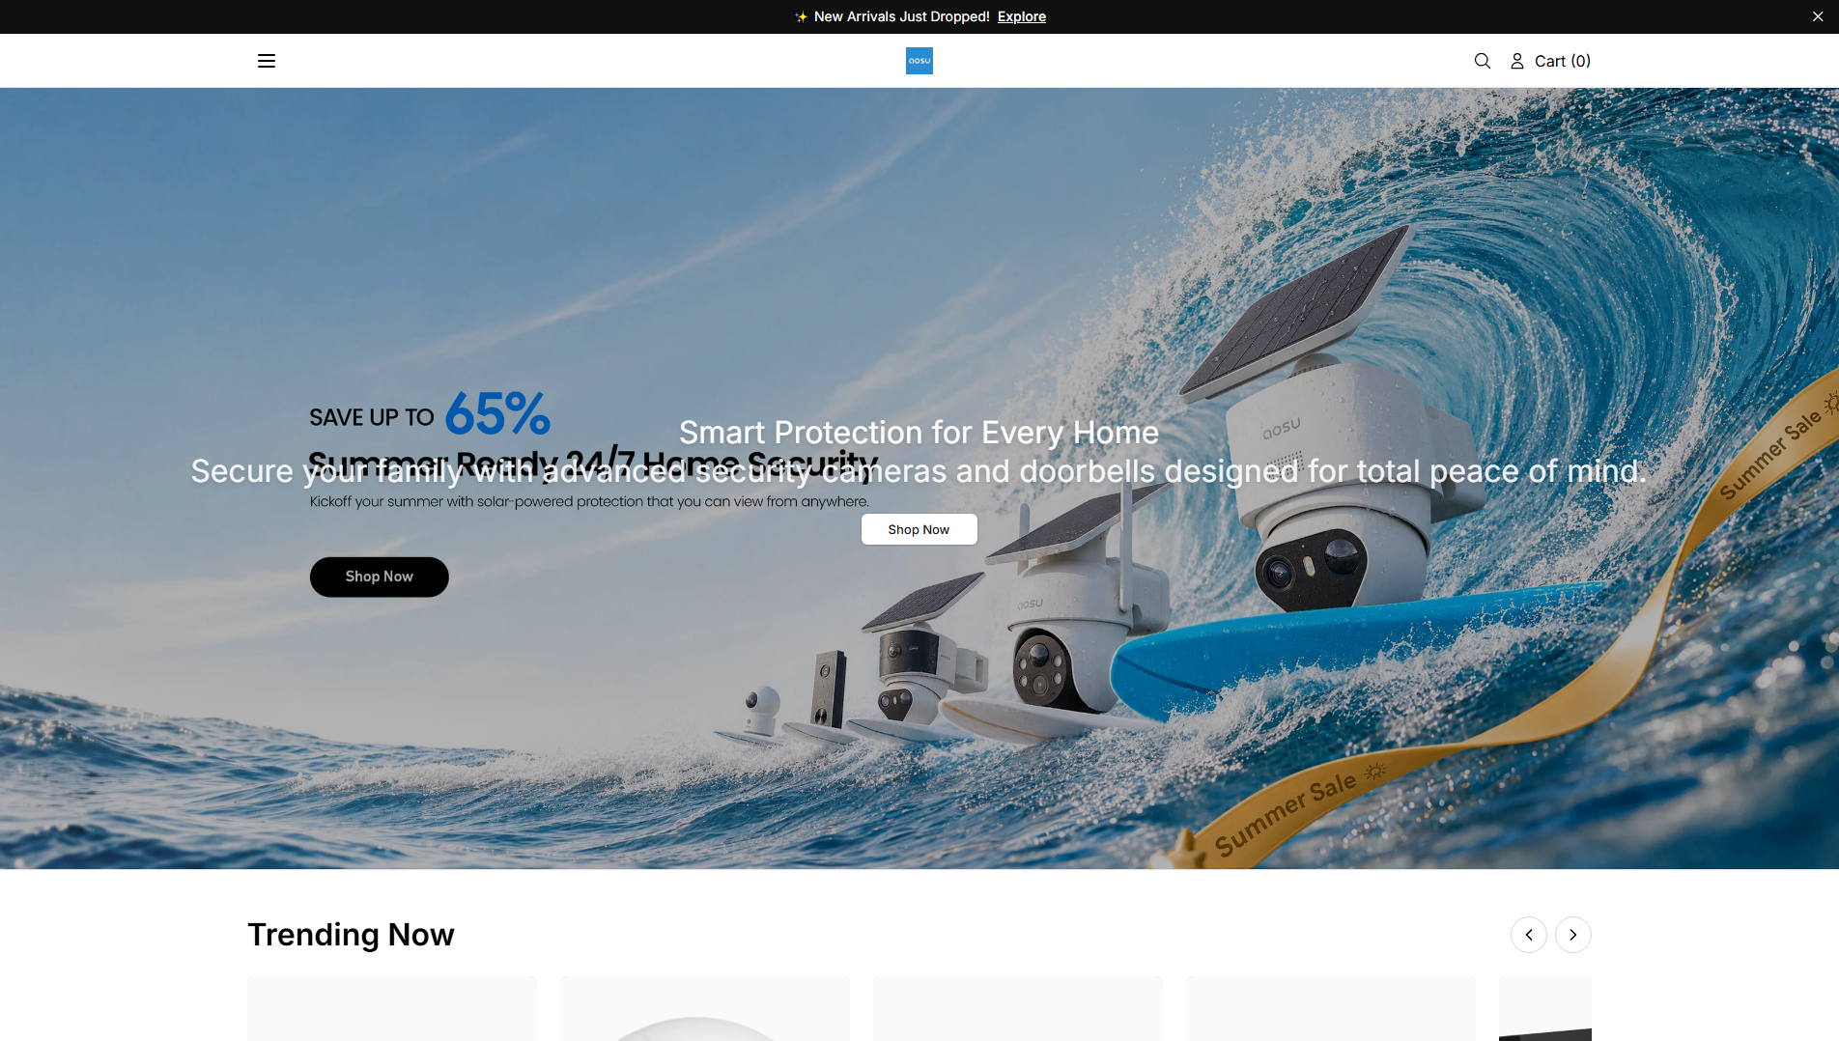Go to previous Trending Now products
Viewport: 1839px width, 1041px height.
[1529, 935]
